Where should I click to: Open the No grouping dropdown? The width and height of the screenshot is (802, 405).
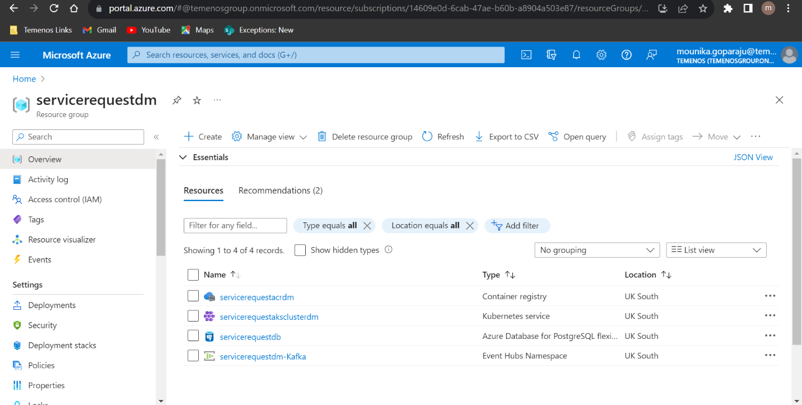(x=597, y=250)
